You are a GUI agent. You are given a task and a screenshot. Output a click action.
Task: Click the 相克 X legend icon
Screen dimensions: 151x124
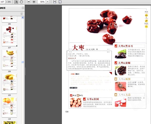tap(78, 95)
